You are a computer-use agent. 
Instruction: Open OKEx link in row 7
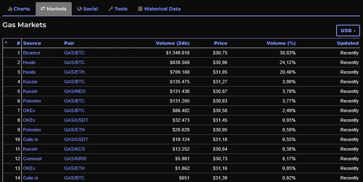pyautogui.click(x=29, y=111)
